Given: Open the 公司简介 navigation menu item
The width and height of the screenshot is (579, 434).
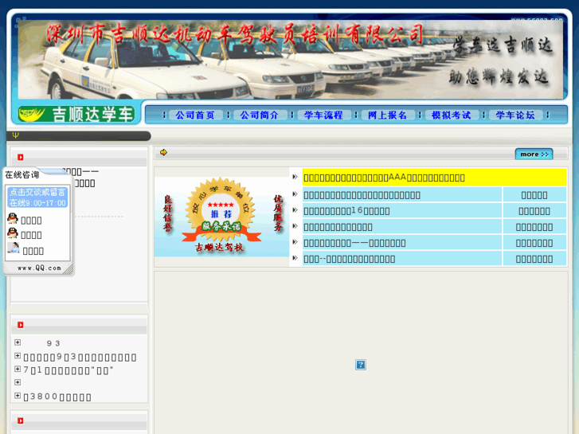Looking at the screenshot, I should coord(259,115).
